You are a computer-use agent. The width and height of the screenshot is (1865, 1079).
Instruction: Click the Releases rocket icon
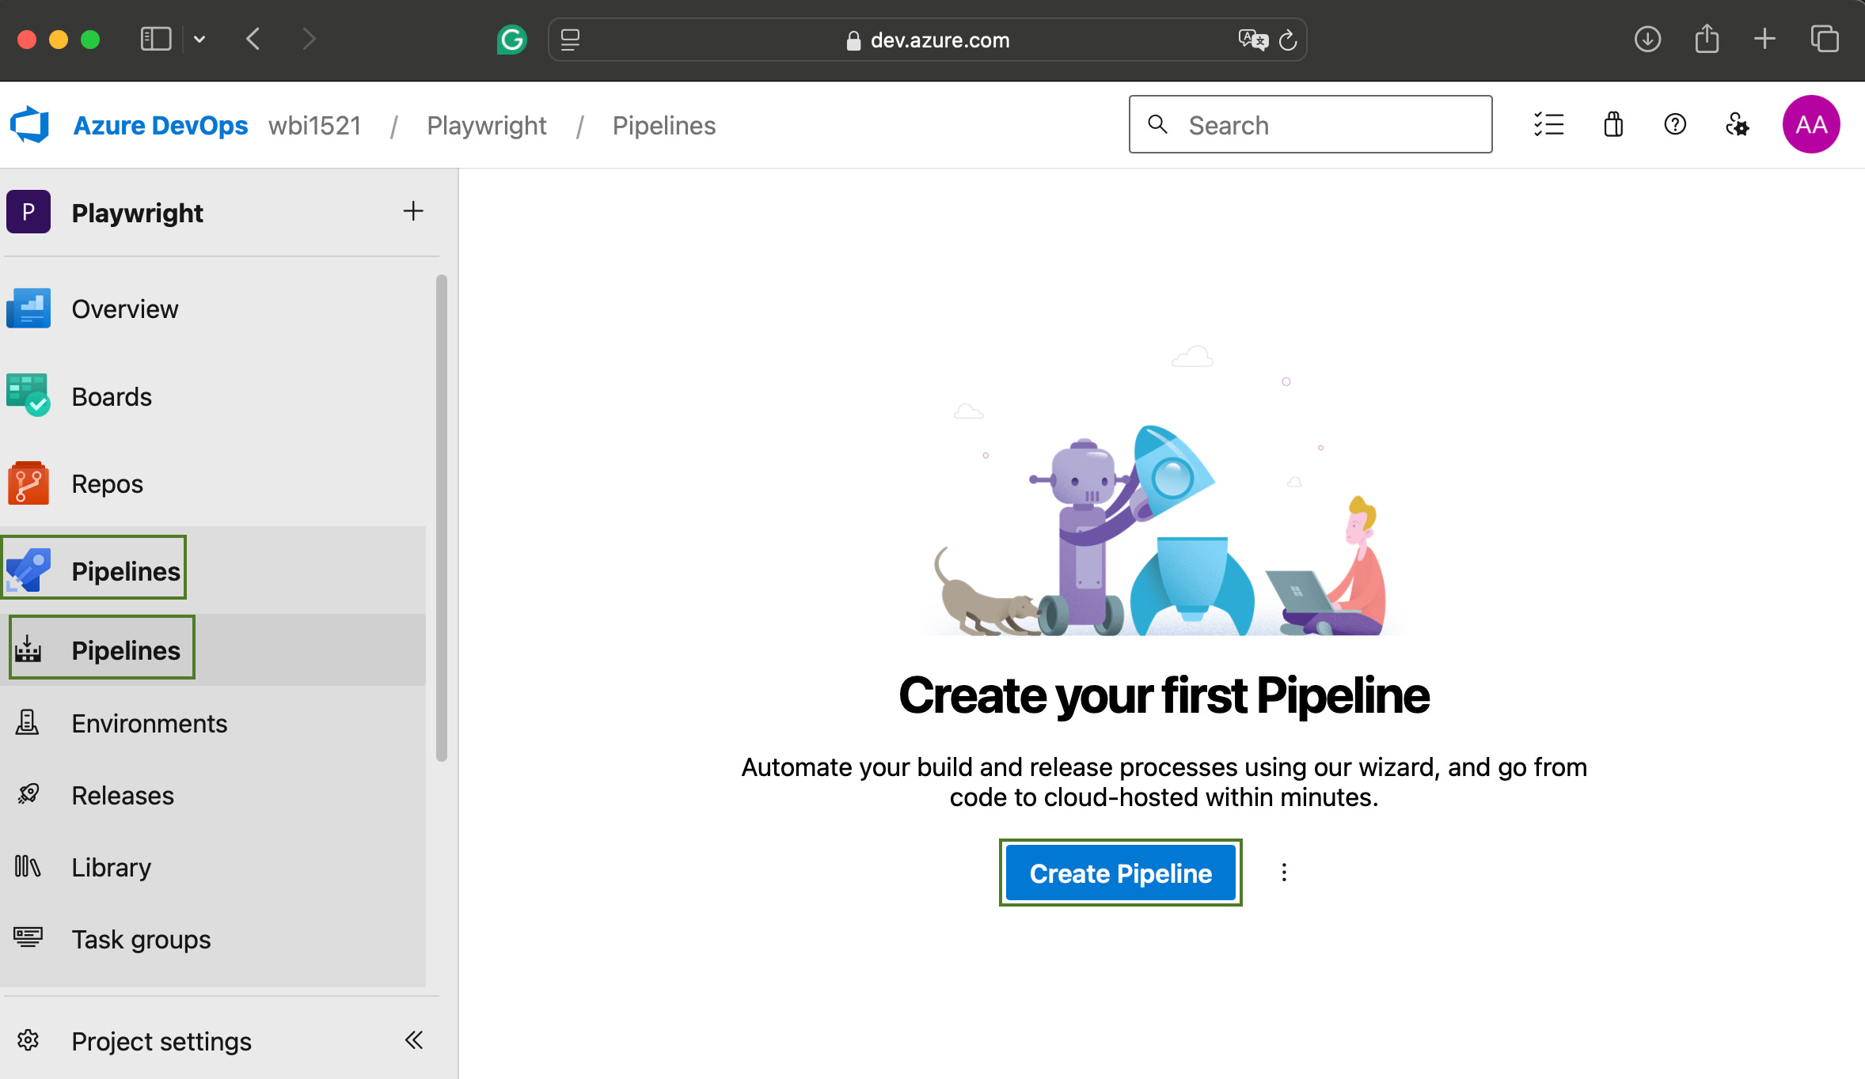28,793
